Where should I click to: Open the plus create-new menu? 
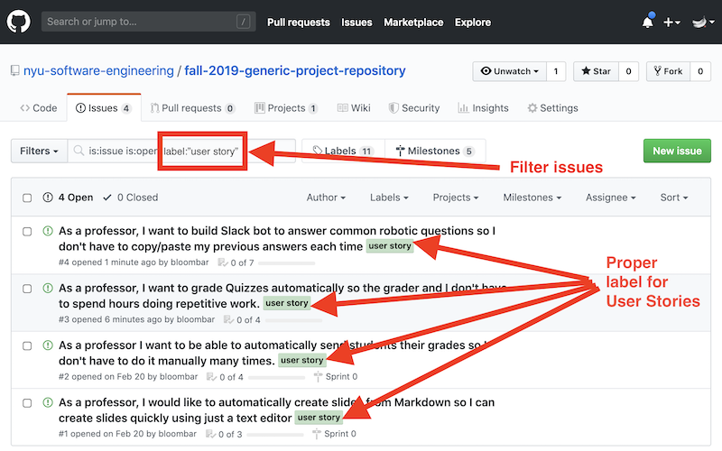click(671, 22)
